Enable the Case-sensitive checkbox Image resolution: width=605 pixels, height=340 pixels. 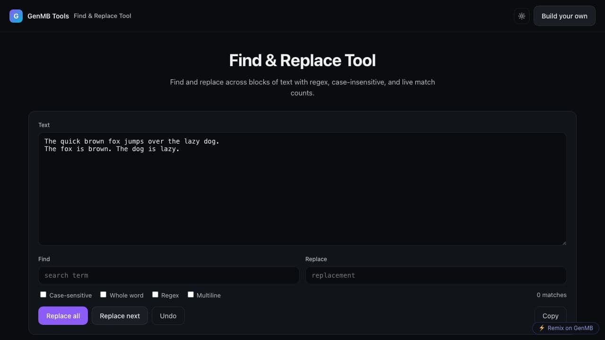(x=43, y=294)
